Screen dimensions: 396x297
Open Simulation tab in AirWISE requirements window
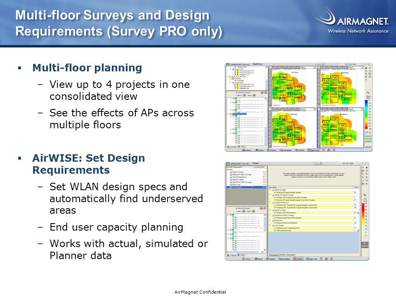pyautogui.click(x=284, y=259)
